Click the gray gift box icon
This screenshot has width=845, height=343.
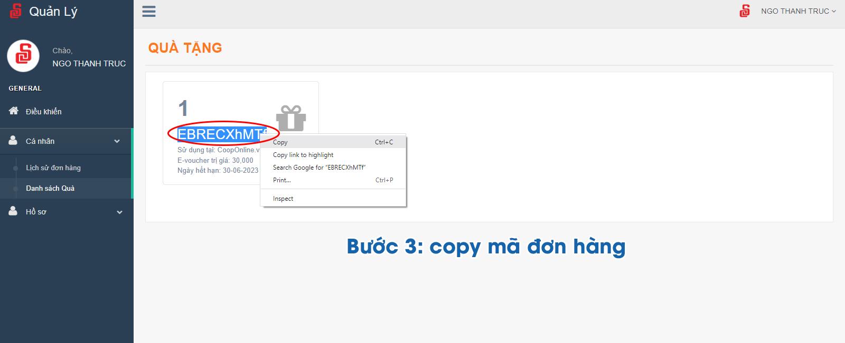click(x=291, y=118)
